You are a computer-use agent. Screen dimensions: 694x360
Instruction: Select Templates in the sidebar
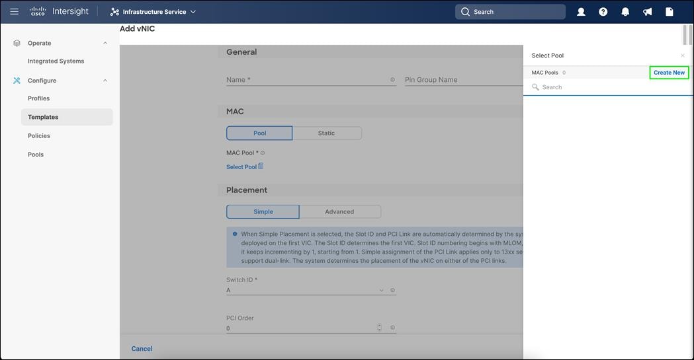pos(67,117)
